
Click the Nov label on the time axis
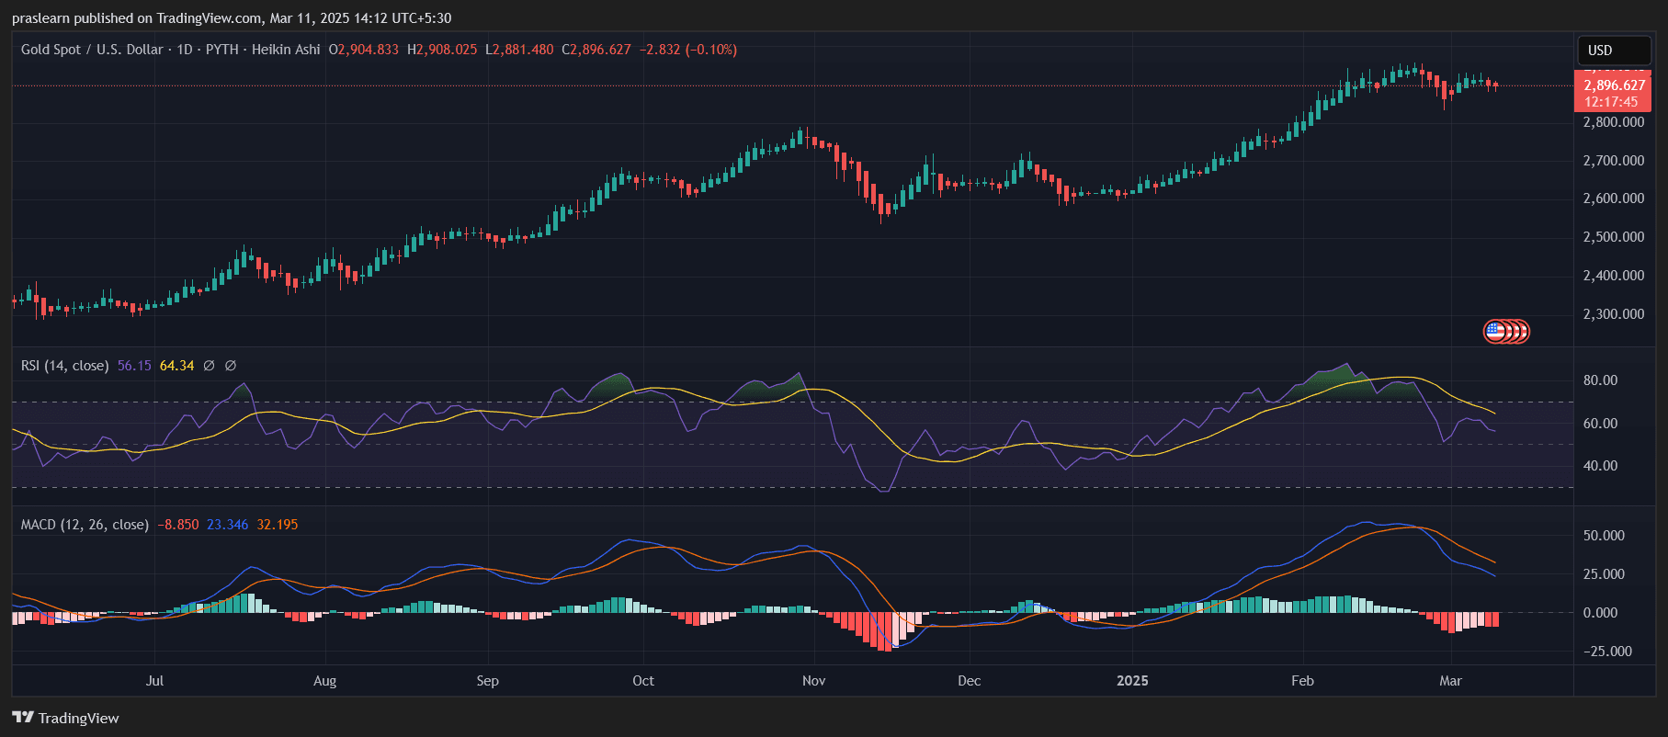[x=813, y=681]
